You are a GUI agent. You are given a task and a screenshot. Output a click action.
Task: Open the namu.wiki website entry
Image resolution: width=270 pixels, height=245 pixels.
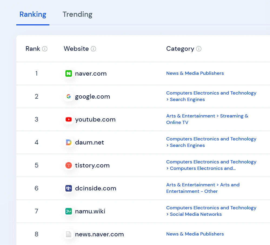pos(90,211)
